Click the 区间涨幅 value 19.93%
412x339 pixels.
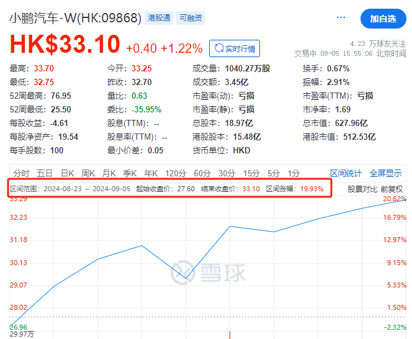pyautogui.click(x=312, y=189)
